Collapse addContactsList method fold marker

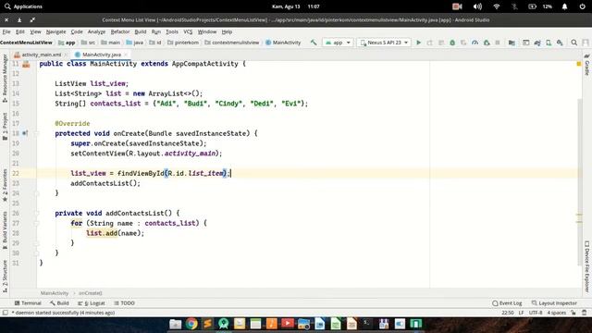pos(37,214)
